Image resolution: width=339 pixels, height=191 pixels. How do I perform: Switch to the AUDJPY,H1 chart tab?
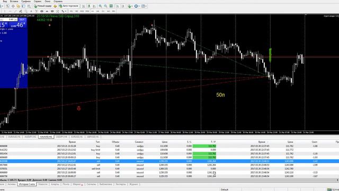pyautogui.click(x=30, y=137)
